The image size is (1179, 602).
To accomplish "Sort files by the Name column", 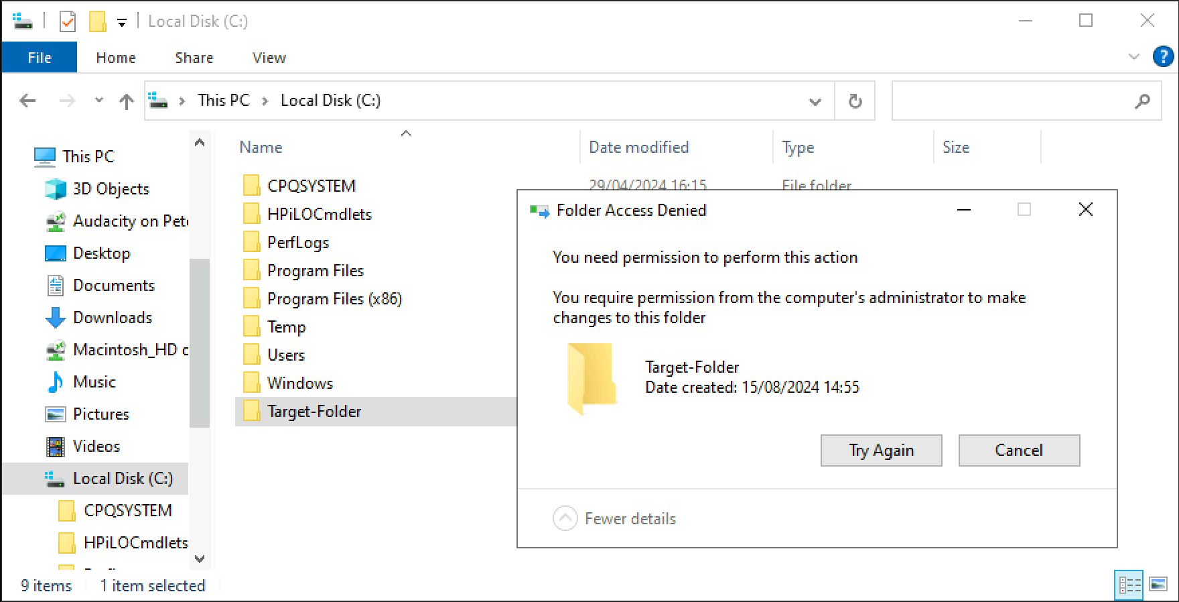I will tap(261, 147).
